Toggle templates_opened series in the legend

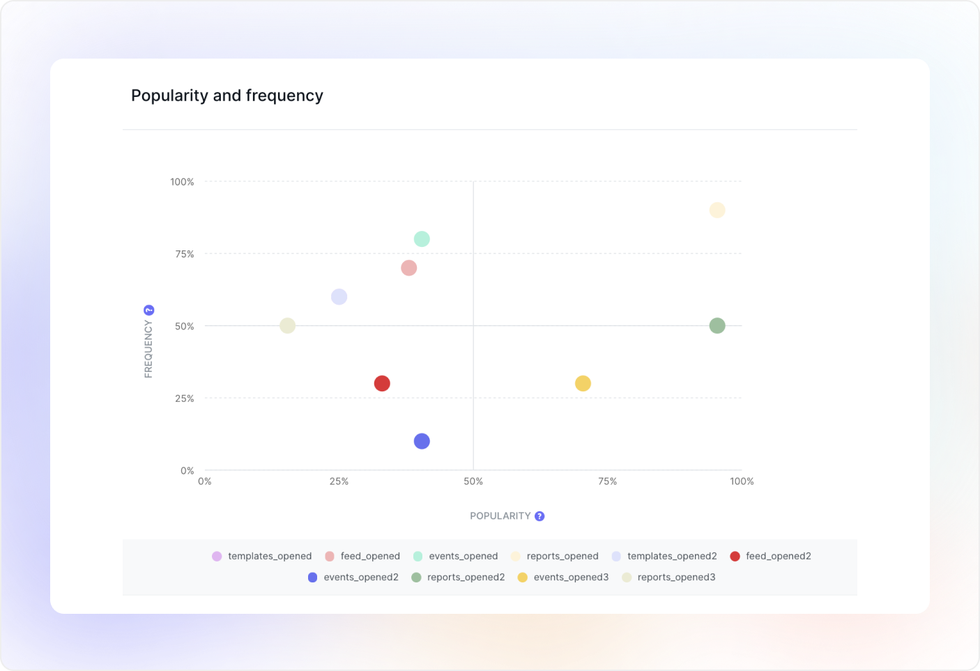coord(262,556)
